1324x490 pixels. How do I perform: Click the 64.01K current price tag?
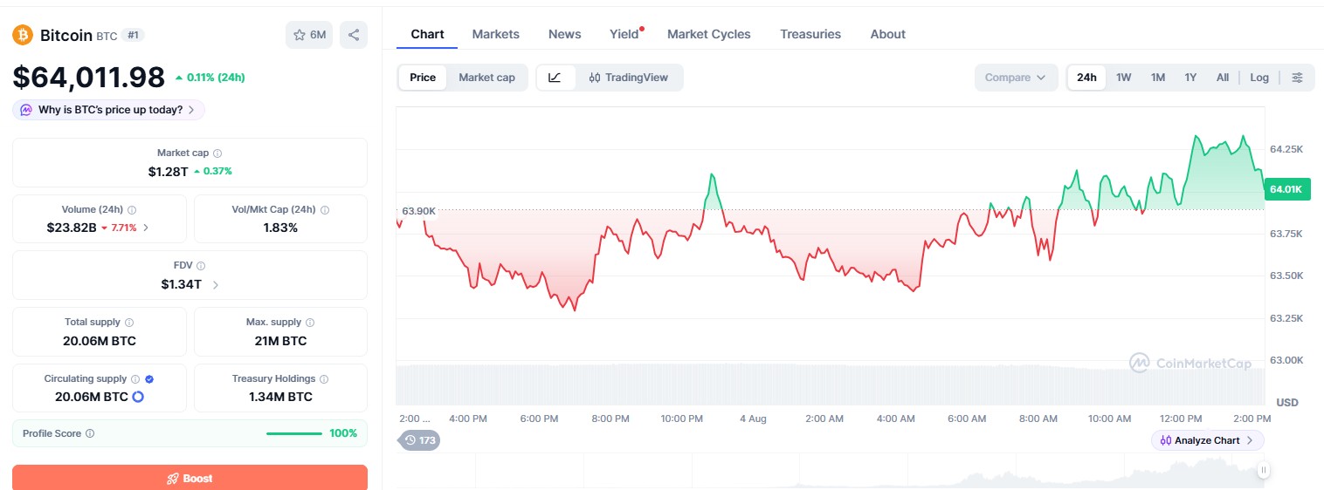pyautogui.click(x=1286, y=189)
